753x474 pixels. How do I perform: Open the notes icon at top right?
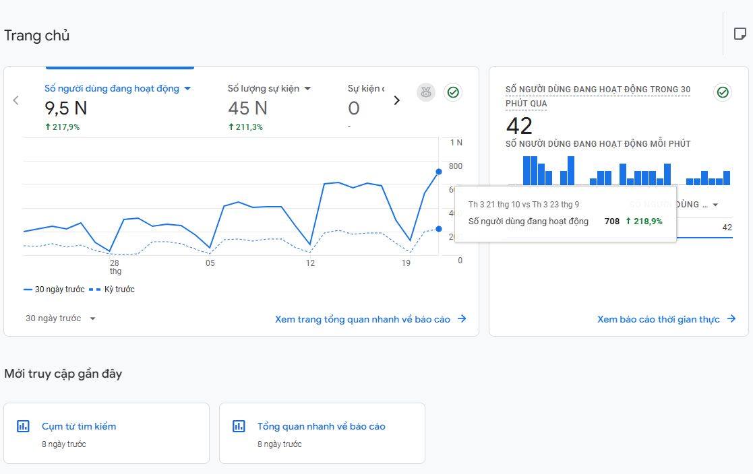point(740,34)
